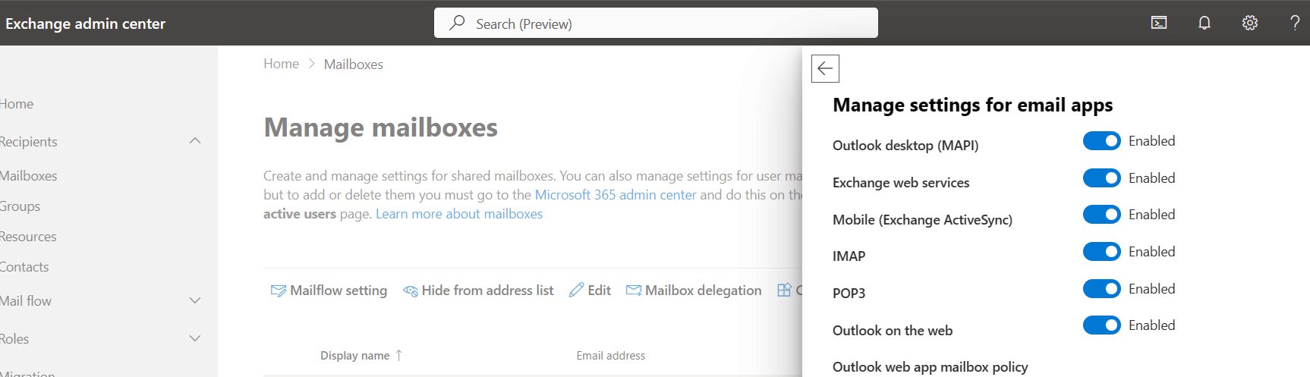Open Resources in the left navigation
Image resolution: width=1310 pixels, height=377 pixels.
[28, 237]
